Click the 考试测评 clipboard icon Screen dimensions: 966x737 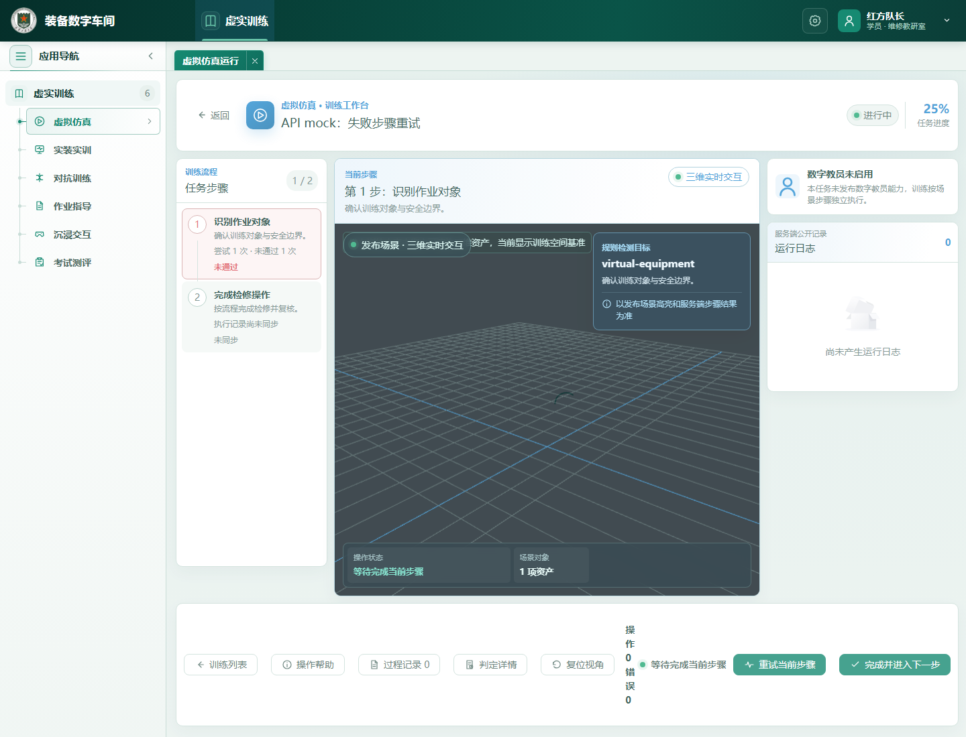click(40, 262)
